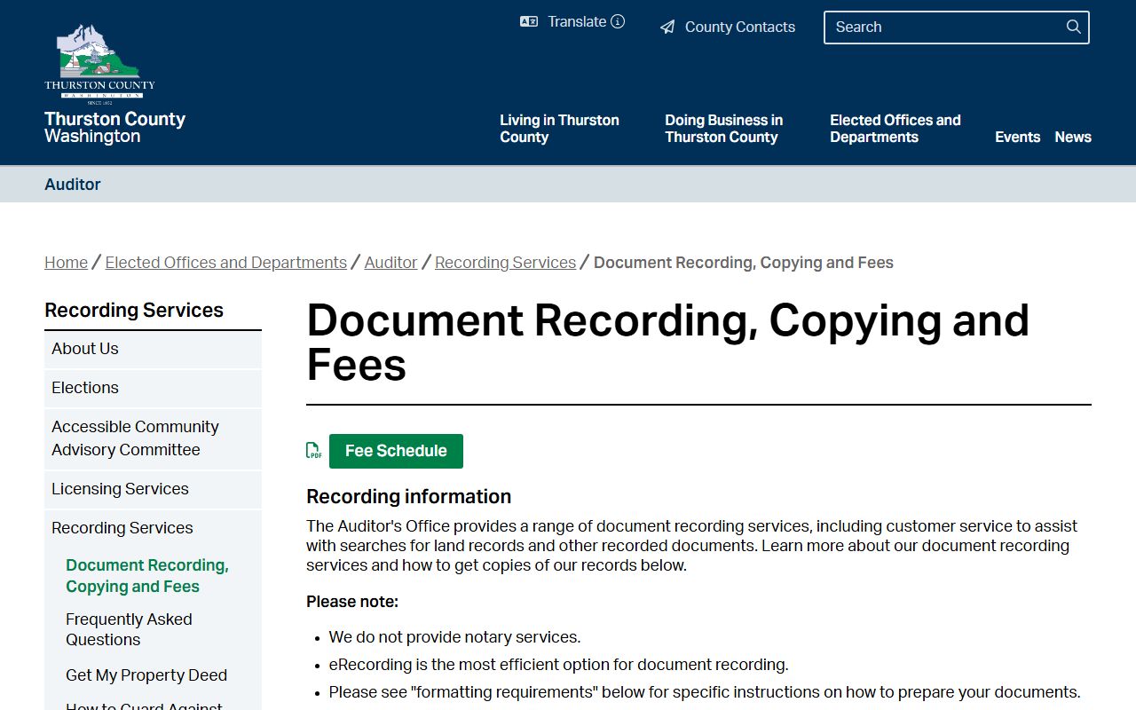
Task: Open Doing Business in Thurston County menu
Action: click(723, 129)
